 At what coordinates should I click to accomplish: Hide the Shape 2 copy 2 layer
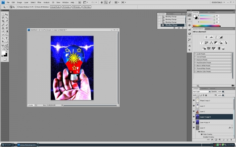(194, 100)
